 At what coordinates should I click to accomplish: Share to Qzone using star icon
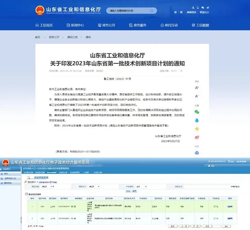(x=197, y=129)
